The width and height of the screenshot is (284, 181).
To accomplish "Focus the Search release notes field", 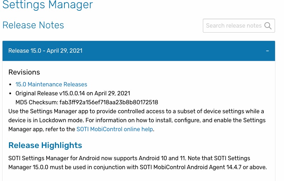I will click(x=233, y=26).
